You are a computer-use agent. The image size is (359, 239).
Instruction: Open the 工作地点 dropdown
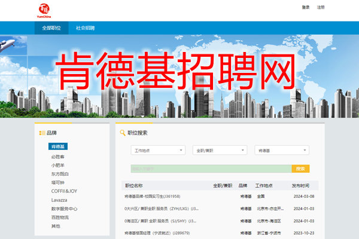(158, 150)
